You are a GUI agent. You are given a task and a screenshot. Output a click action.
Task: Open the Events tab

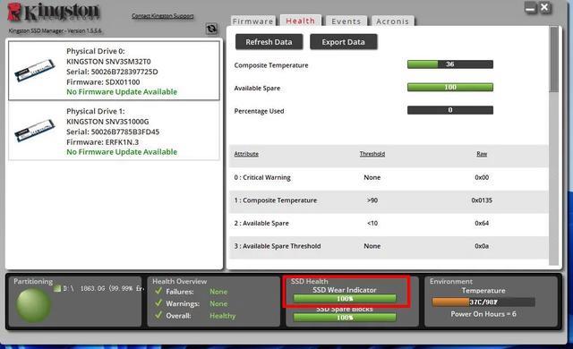tap(346, 21)
